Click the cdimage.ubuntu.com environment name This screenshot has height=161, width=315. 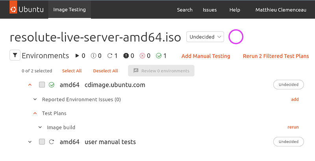(115, 85)
